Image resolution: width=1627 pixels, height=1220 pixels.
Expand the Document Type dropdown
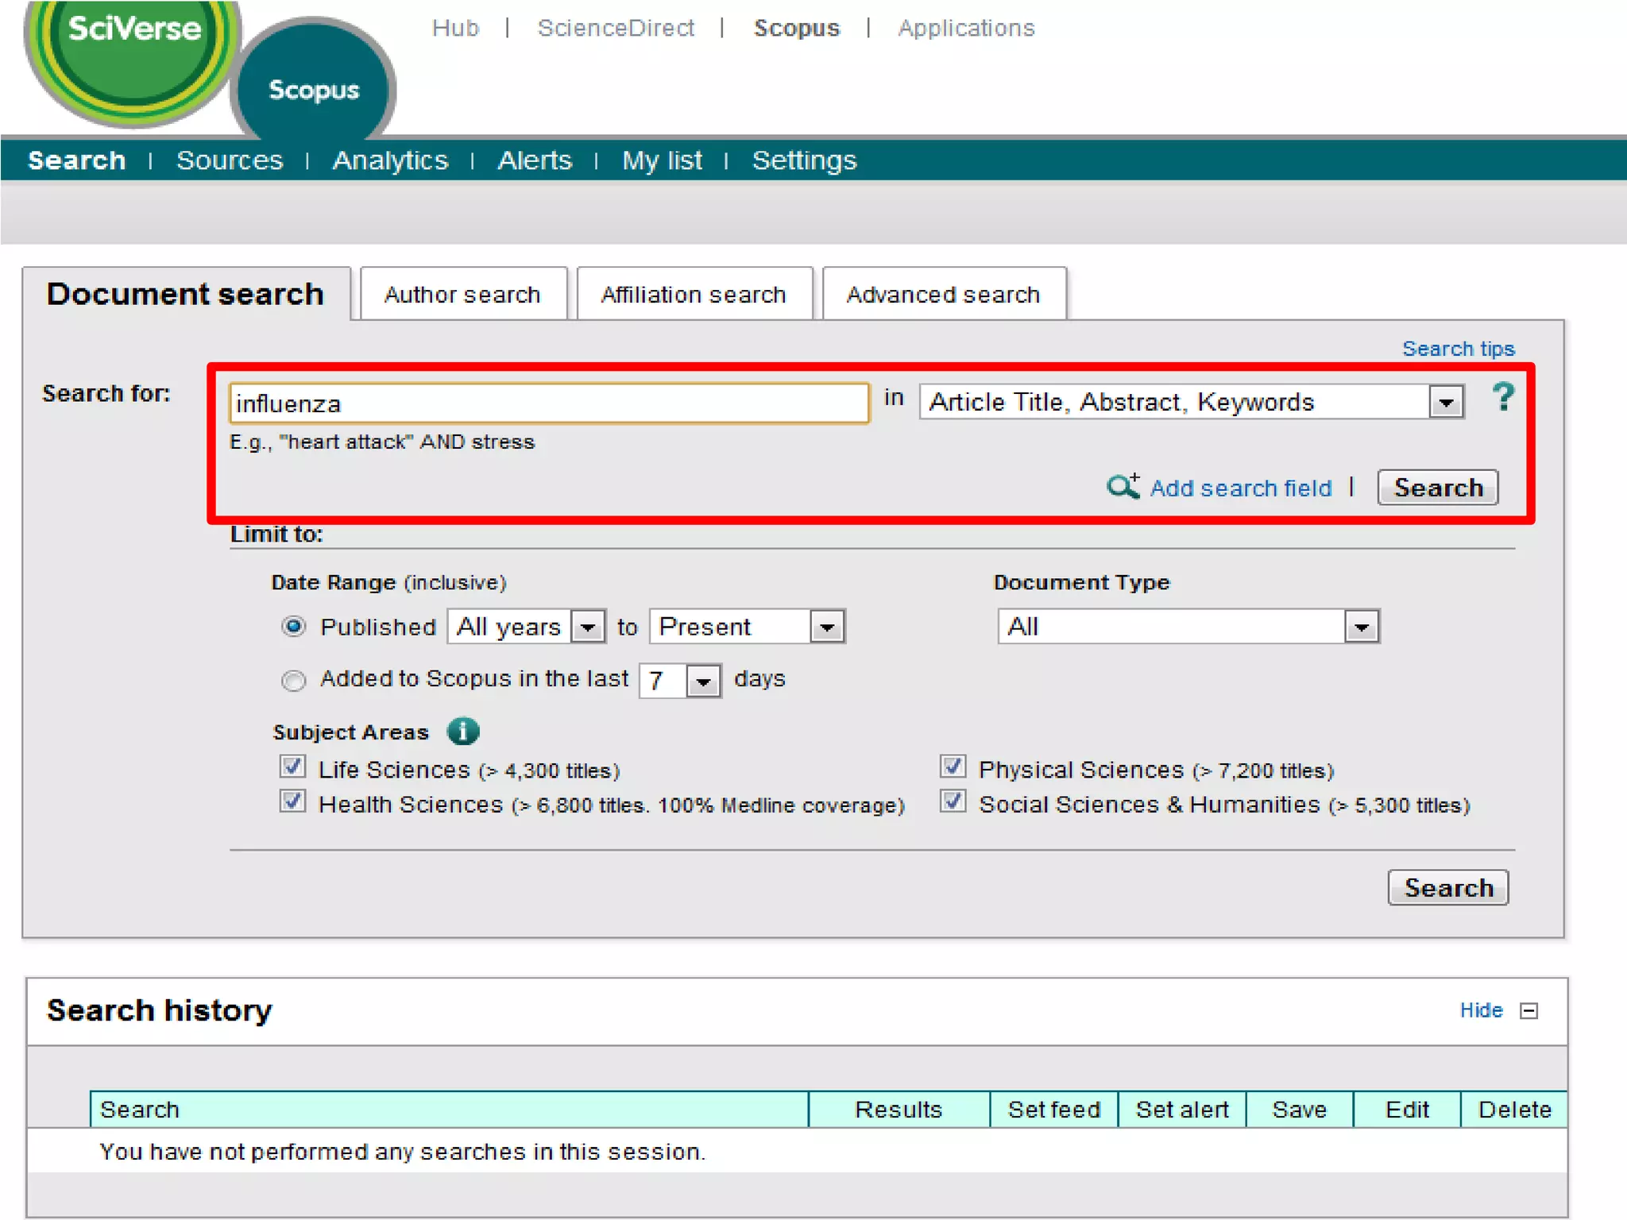pos(1362,627)
